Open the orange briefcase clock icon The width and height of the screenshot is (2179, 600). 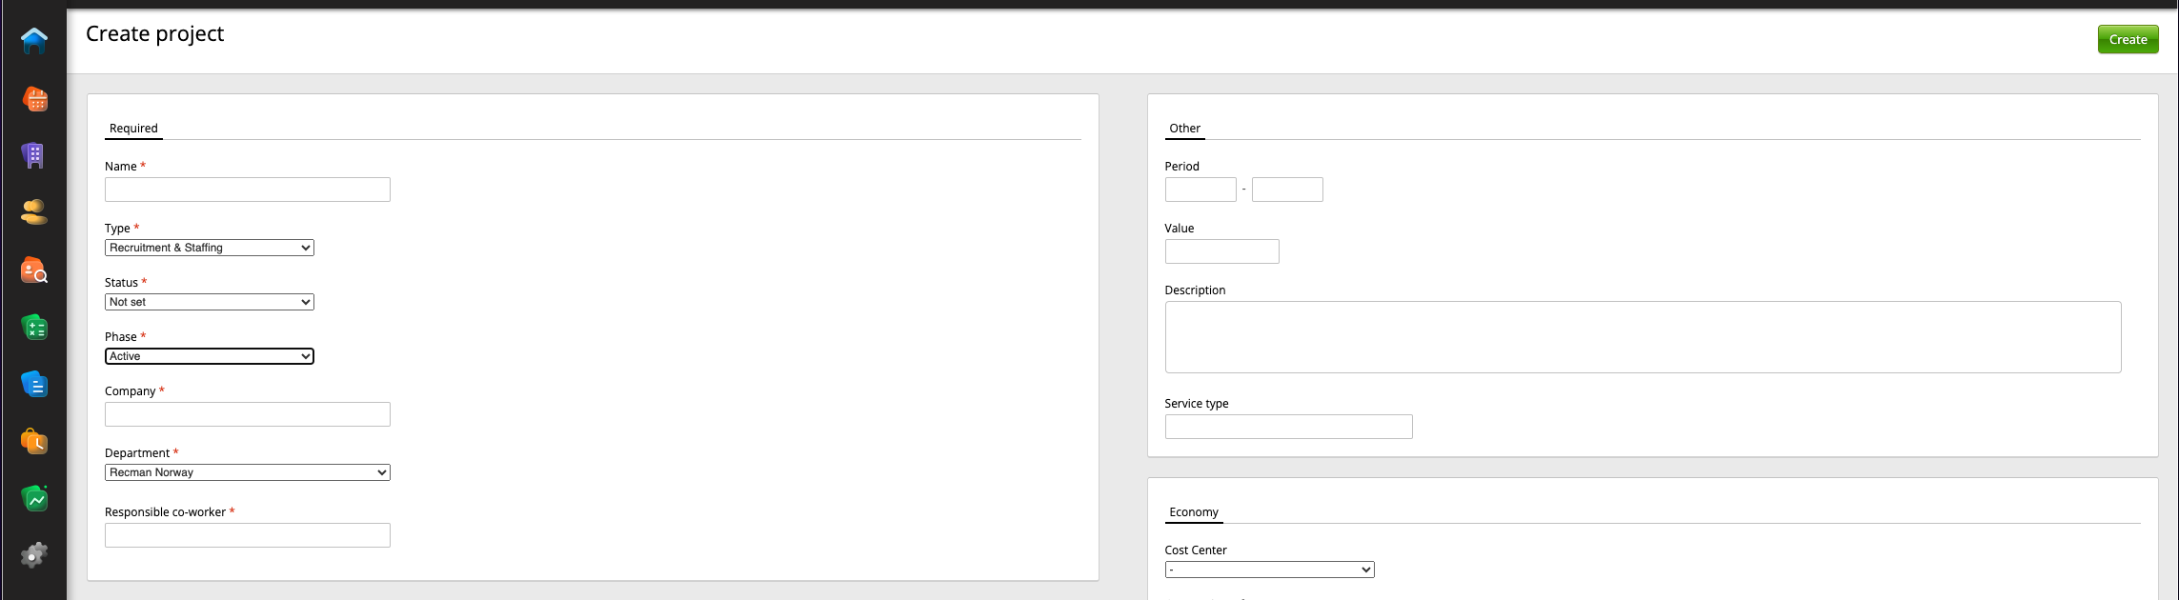click(x=34, y=442)
